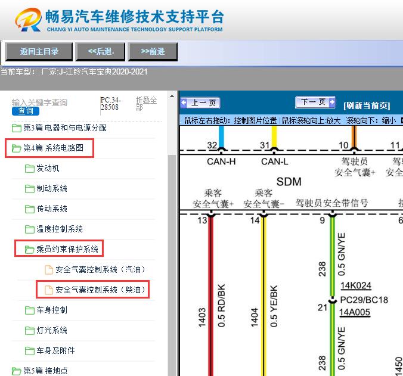
Task: Click the Chang Yi platform logo
Action: (29, 20)
